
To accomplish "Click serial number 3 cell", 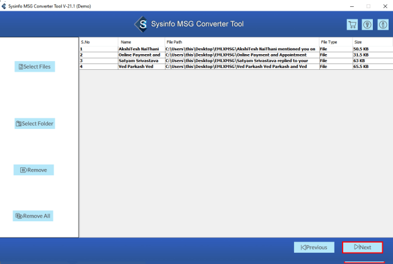I will click(x=98, y=60).
